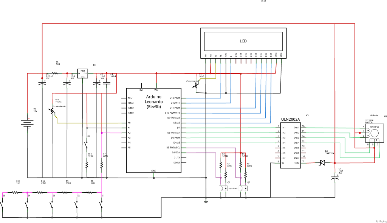Screen dimensions: 387x223
Task: Click the C2 capacitor after the 7805 output
Action: [x=97, y=84]
